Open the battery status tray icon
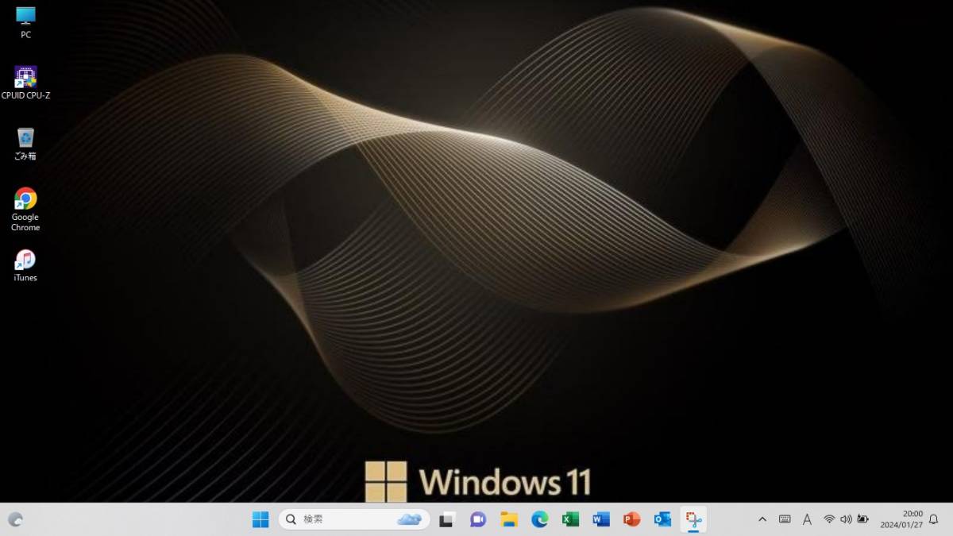The height and width of the screenshot is (536, 953). 862,519
